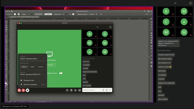Click the Параметры документа button in Illustrator
Image resolution: width=194 pixels, height=109 pixels.
(82, 14)
